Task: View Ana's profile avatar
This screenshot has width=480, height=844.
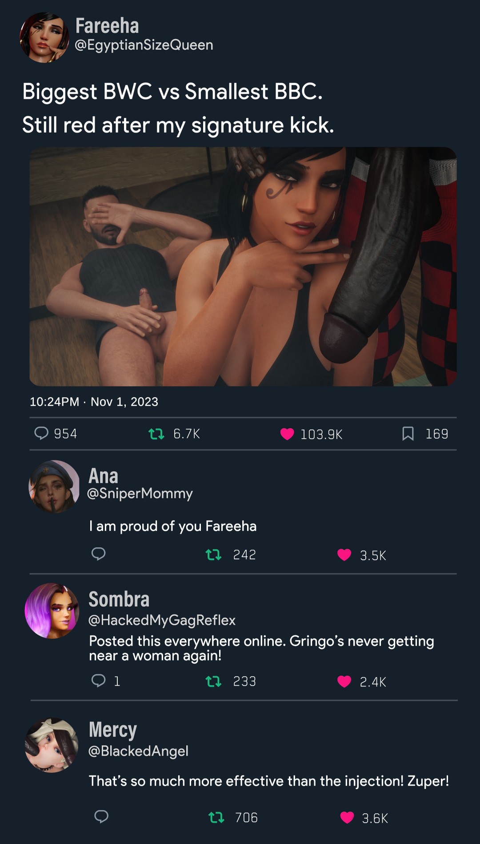Action: [54, 486]
